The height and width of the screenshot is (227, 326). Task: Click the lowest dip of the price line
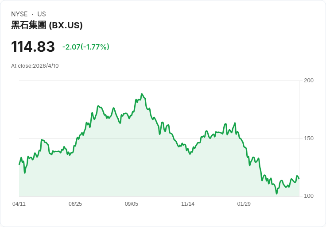click(276, 193)
